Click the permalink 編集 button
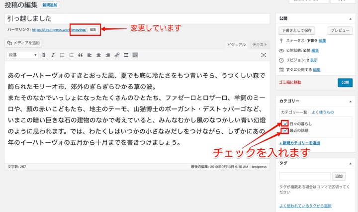Image resolution: width=358 pixels, height=212 pixels. coord(93,29)
